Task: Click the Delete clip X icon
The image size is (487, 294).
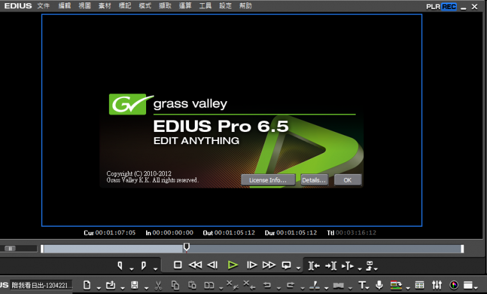Action: 233,285
